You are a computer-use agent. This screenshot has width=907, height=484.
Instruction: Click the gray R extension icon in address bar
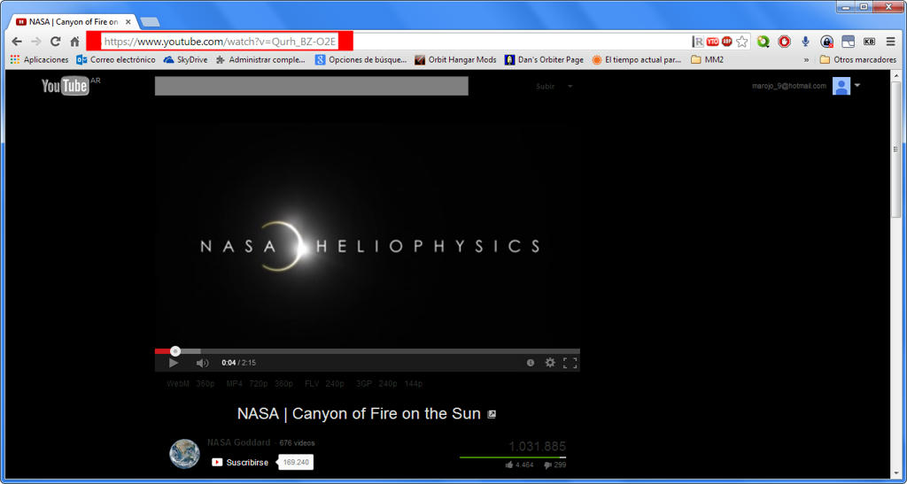pos(698,42)
